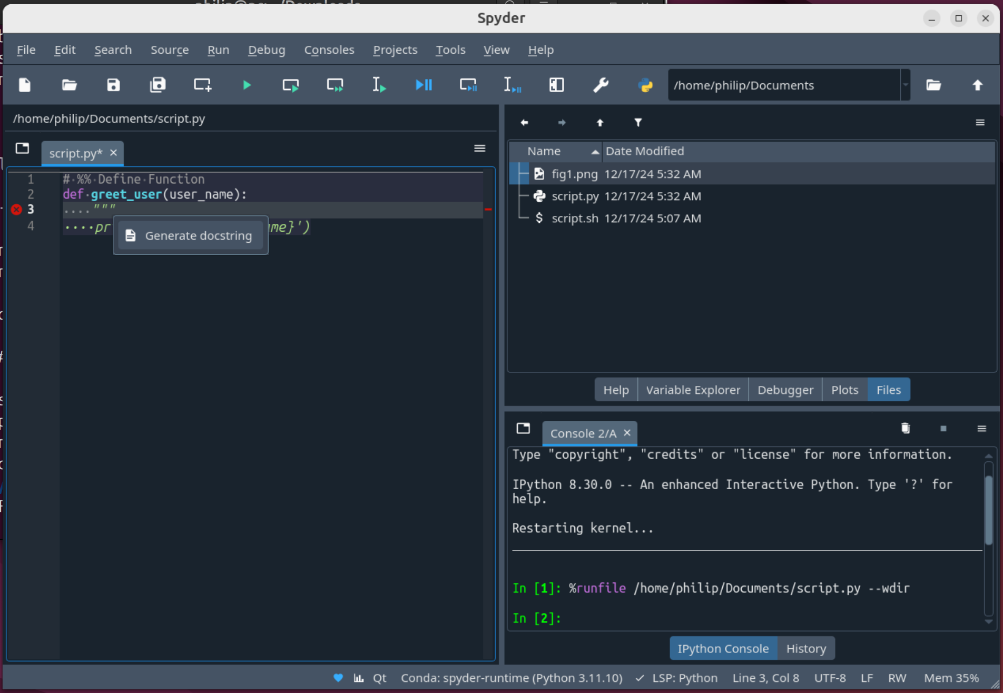Interrupt kernel stop square icon

[x=943, y=429]
